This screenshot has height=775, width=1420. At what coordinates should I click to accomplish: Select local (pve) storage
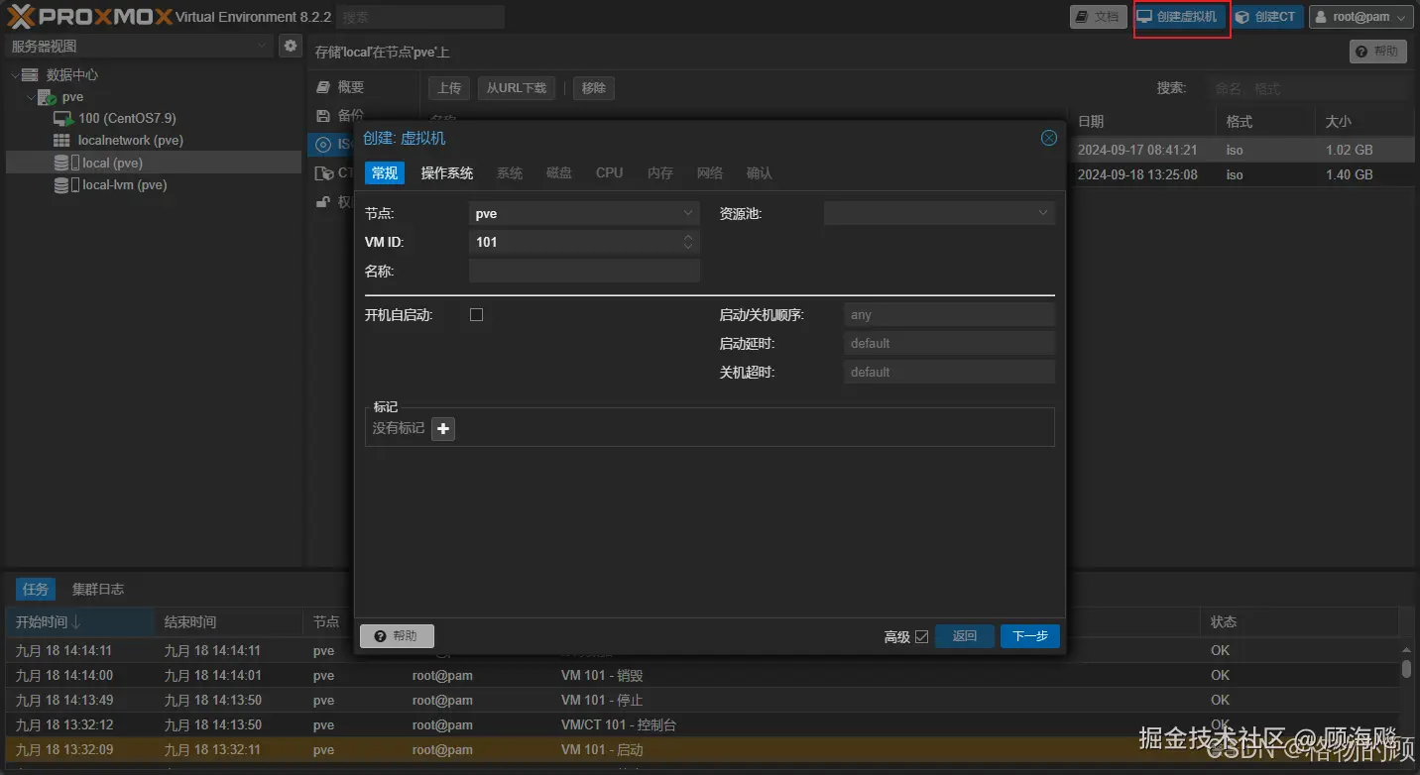(x=153, y=163)
